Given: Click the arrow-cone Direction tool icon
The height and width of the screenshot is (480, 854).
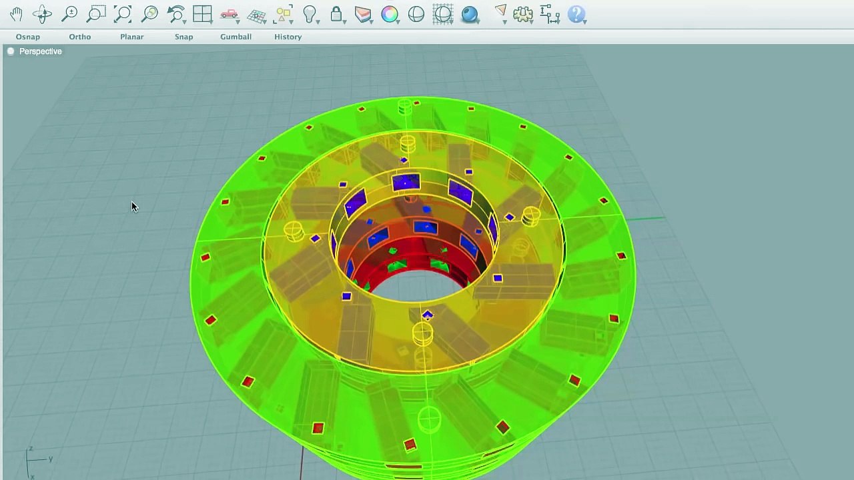Looking at the screenshot, I should [500, 13].
